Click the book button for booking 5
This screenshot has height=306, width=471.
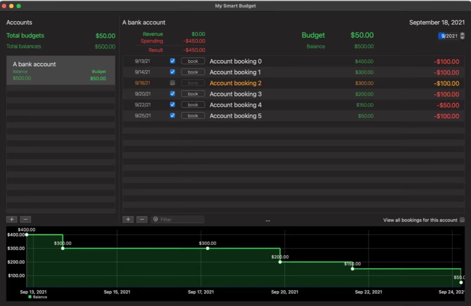click(193, 116)
